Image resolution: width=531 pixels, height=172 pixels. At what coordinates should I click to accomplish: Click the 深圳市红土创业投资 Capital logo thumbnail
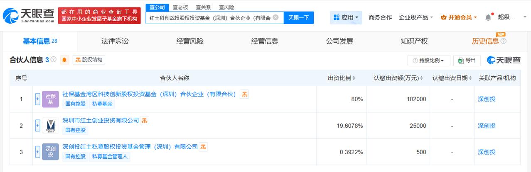(51, 126)
